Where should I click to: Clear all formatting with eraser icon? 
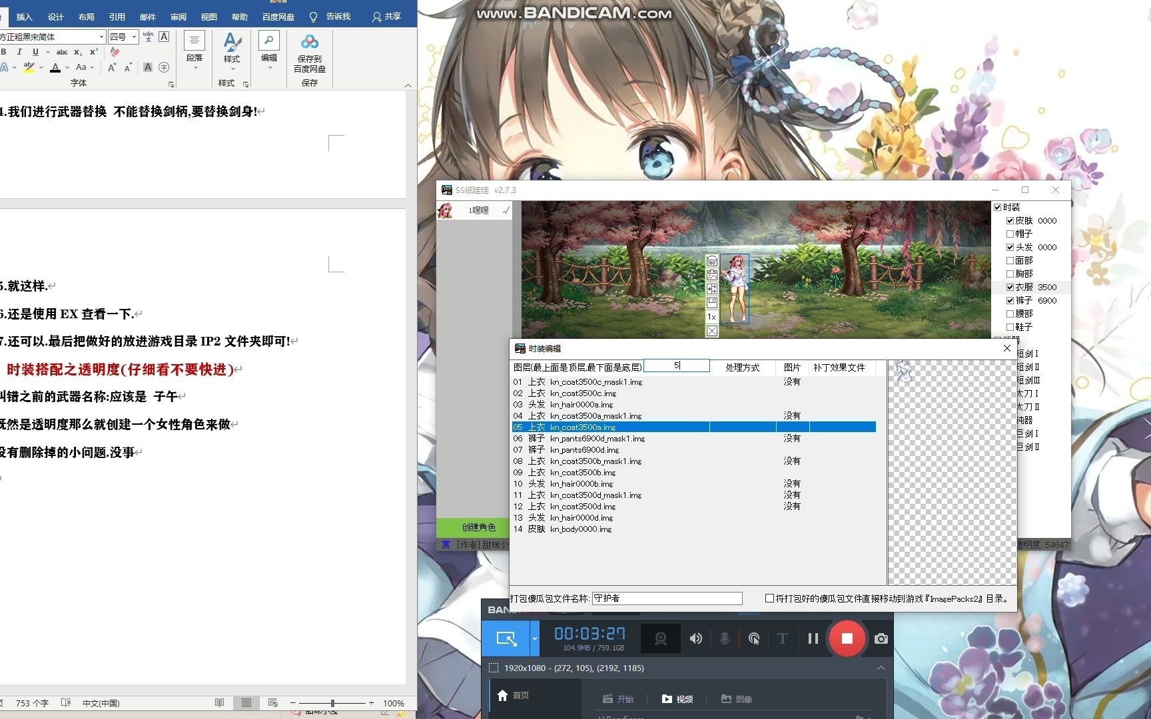pos(115,52)
